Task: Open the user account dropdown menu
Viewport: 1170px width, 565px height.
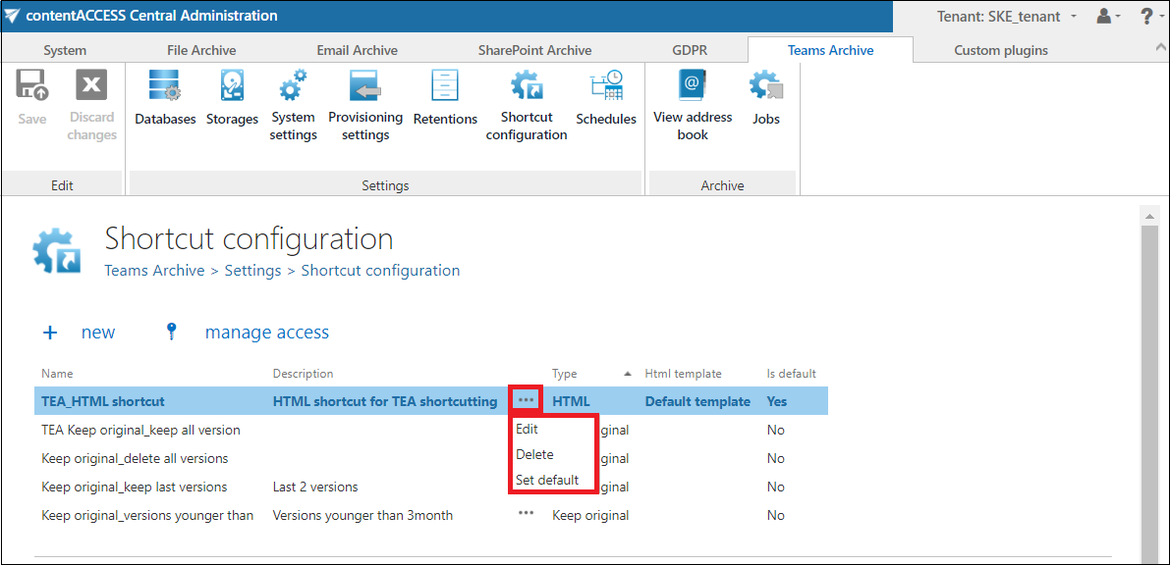Action: pyautogui.click(x=1108, y=16)
